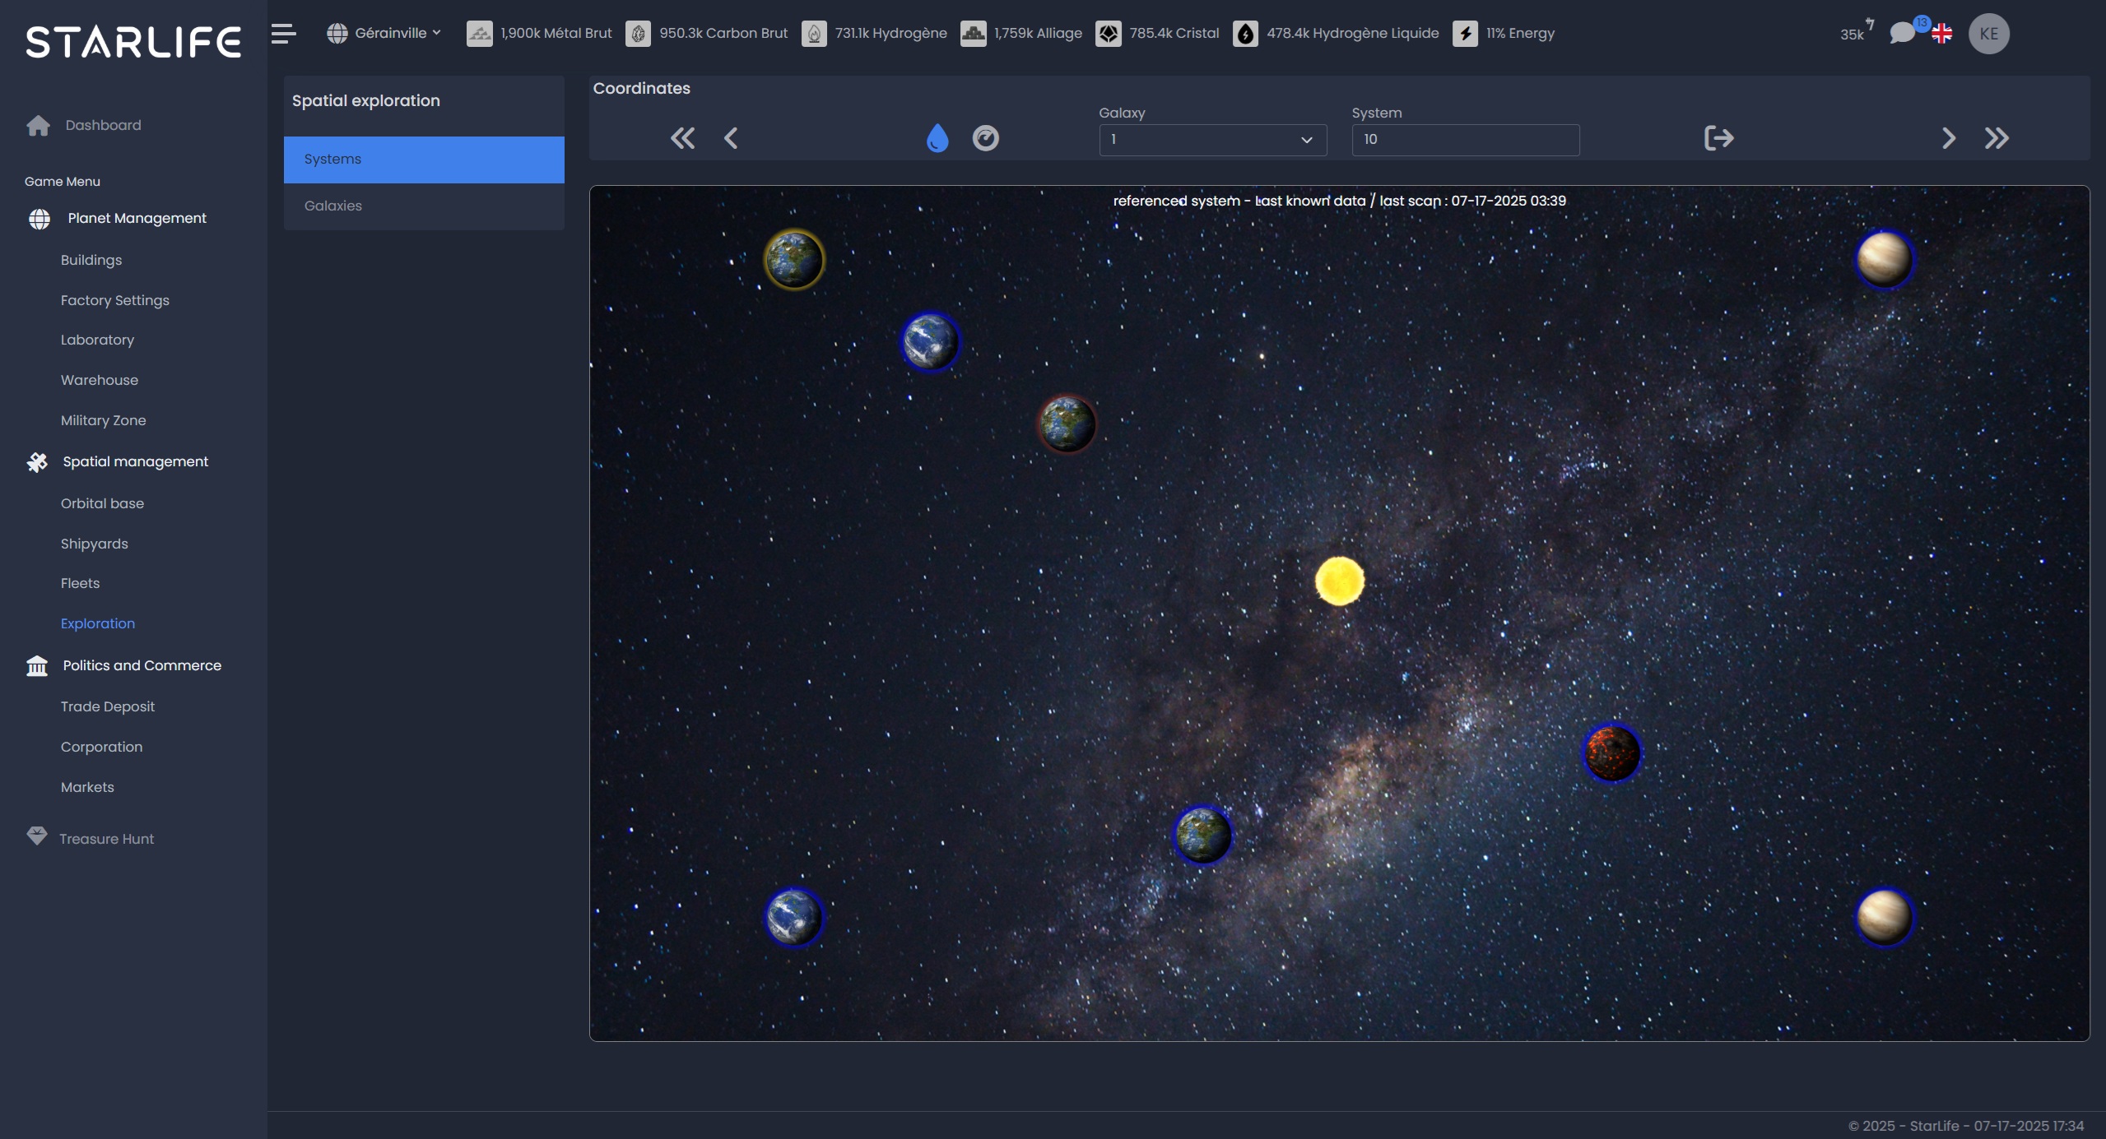Go to next system chevron
2106x1139 pixels.
(x=1949, y=138)
